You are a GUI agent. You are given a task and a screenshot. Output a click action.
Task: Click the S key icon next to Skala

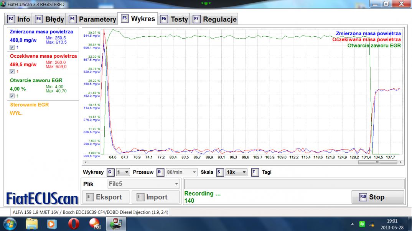tap(220, 172)
